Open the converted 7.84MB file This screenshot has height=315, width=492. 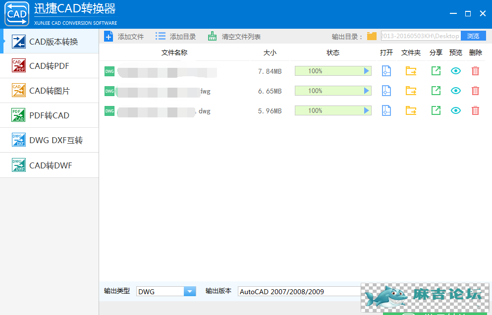[386, 71]
